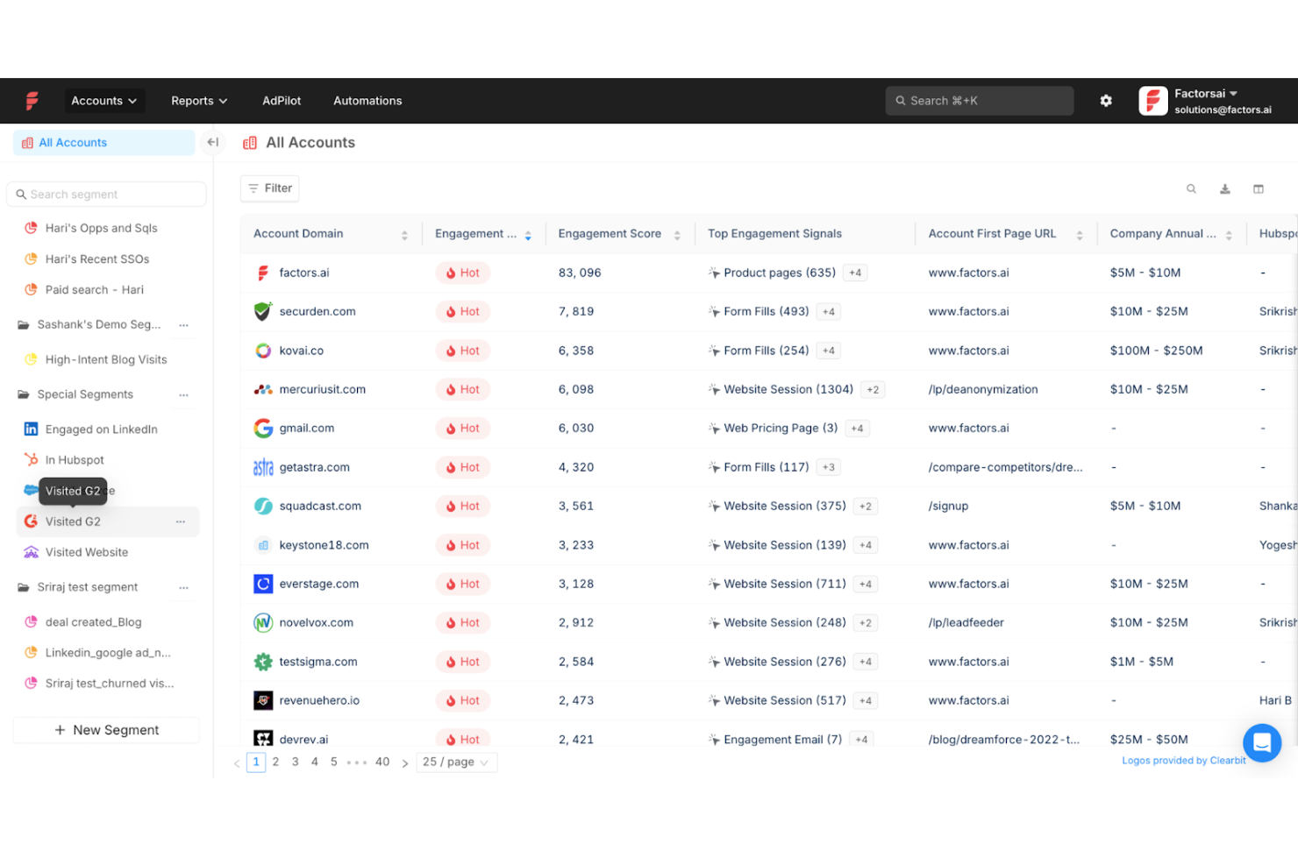Click the mercuriusit.com logo icon
1298x865 pixels.
click(x=263, y=389)
